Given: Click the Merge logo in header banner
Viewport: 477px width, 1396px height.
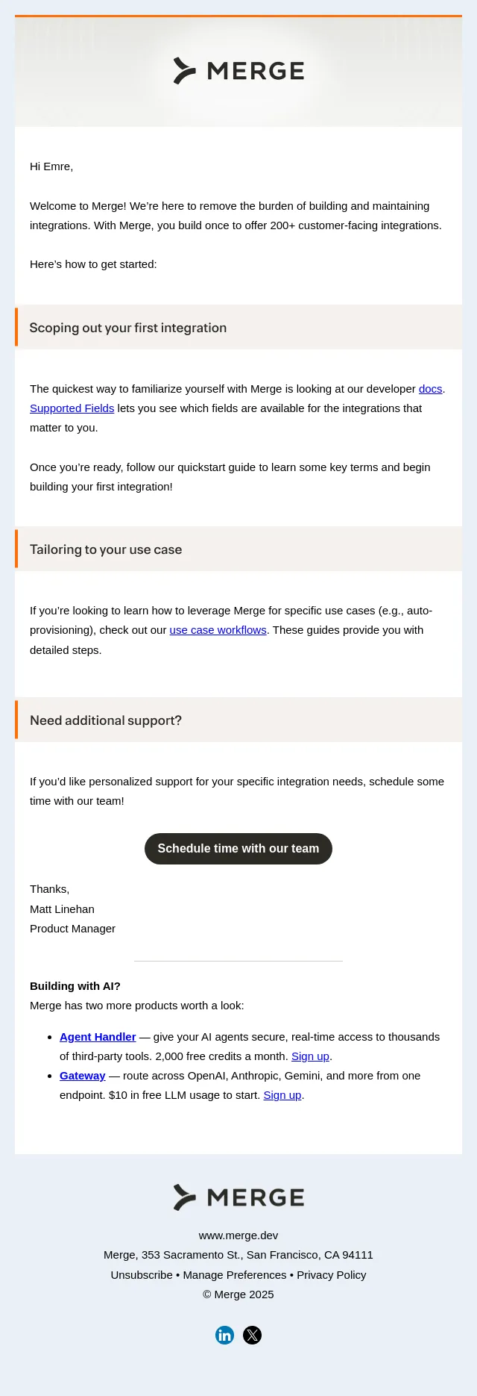Looking at the screenshot, I should pos(238,71).
